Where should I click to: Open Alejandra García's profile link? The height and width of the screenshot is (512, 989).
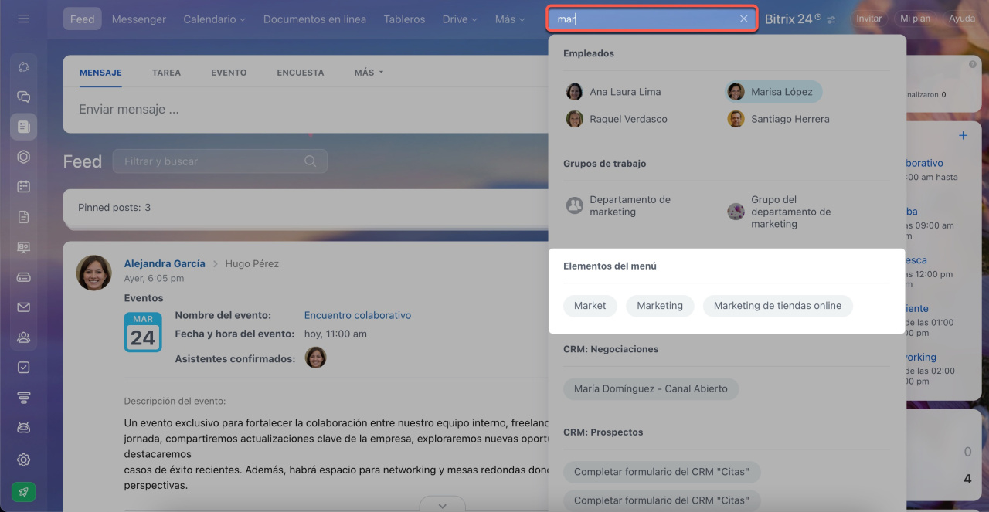coord(165,263)
